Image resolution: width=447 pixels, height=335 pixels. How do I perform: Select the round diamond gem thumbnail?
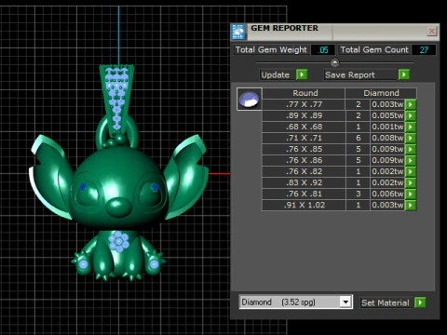[250, 99]
